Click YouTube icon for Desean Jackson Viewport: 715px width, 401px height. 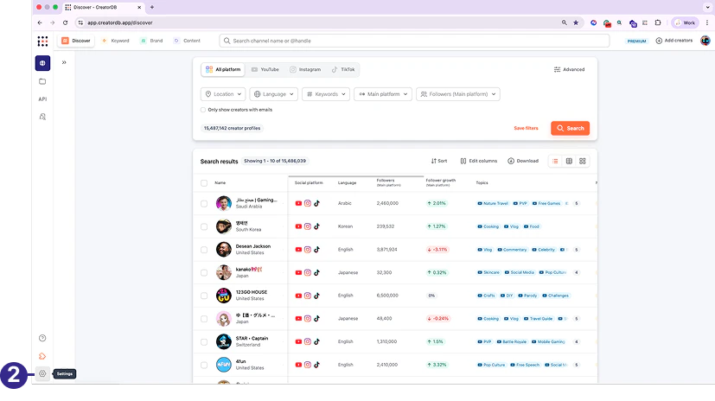coord(298,250)
